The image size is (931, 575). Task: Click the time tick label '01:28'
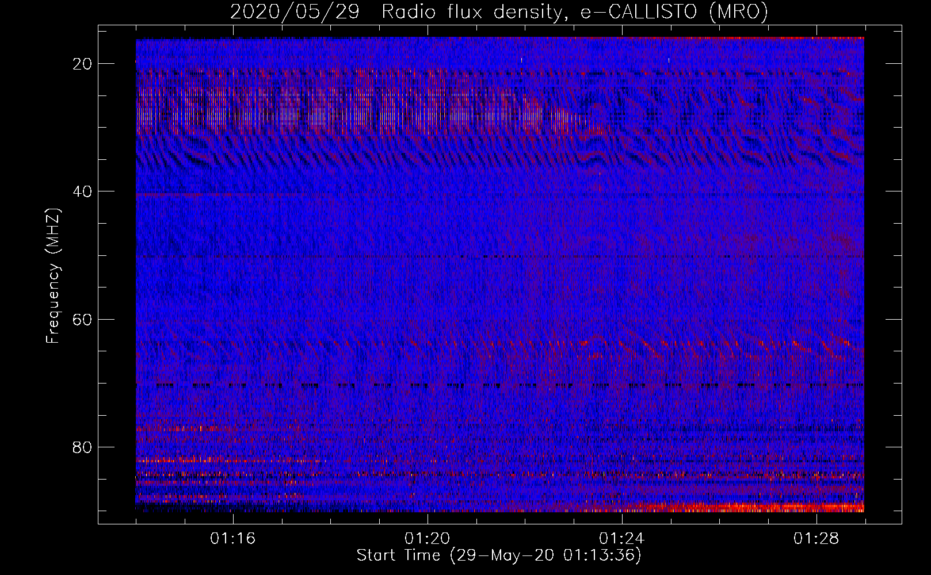pyautogui.click(x=816, y=539)
